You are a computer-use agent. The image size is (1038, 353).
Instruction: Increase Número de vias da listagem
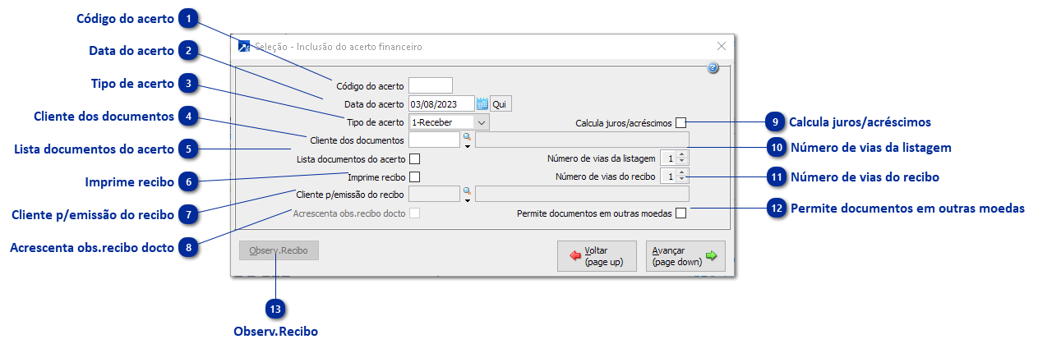coord(682,154)
